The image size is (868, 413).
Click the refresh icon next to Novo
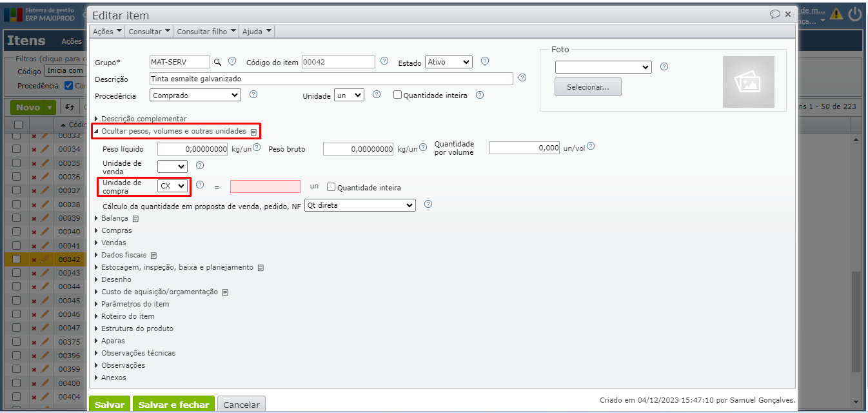click(x=70, y=107)
